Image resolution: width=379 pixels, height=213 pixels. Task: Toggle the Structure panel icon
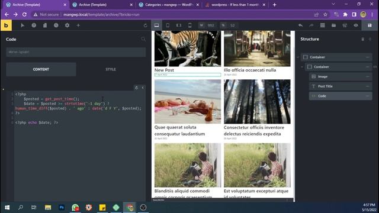point(322,25)
